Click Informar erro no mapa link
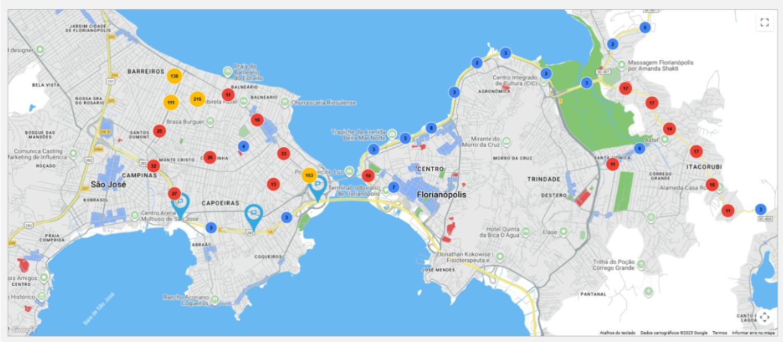The height and width of the screenshot is (342, 783). (753, 333)
